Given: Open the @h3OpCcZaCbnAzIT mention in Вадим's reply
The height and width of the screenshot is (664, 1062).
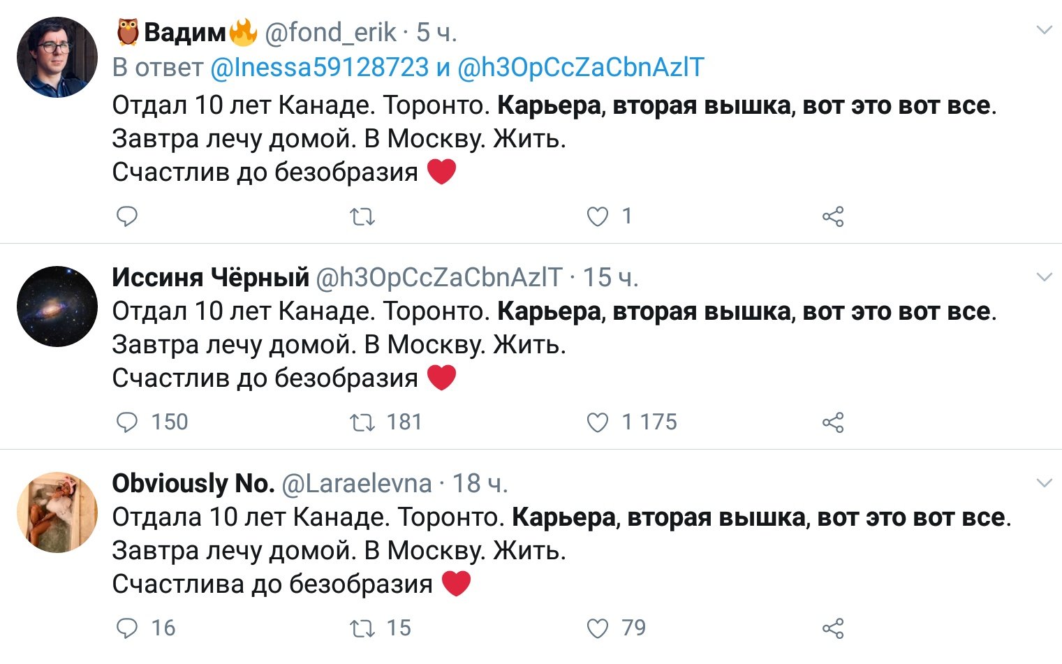Looking at the screenshot, I should 581,67.
